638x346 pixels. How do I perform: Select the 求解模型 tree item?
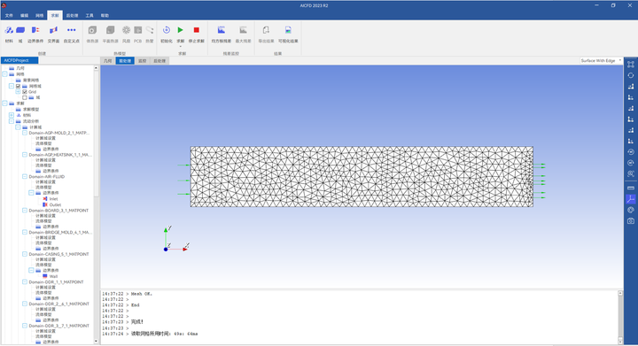pos(31,109)
